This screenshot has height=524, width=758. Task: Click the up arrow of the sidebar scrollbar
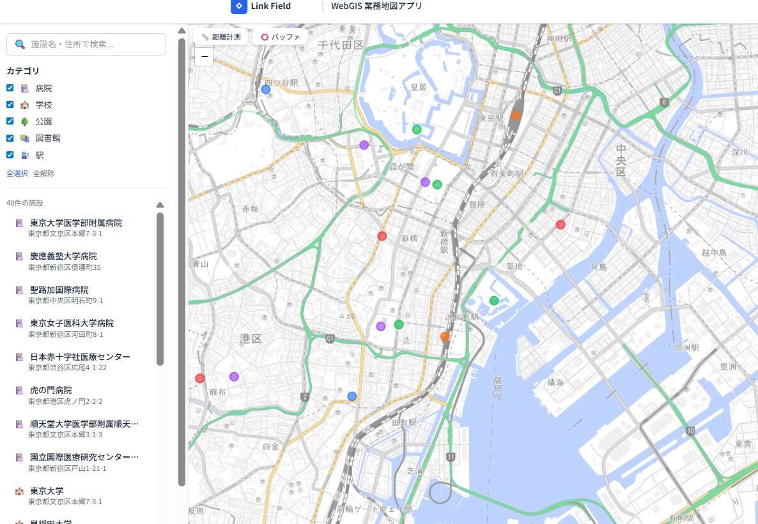point(182,31)
